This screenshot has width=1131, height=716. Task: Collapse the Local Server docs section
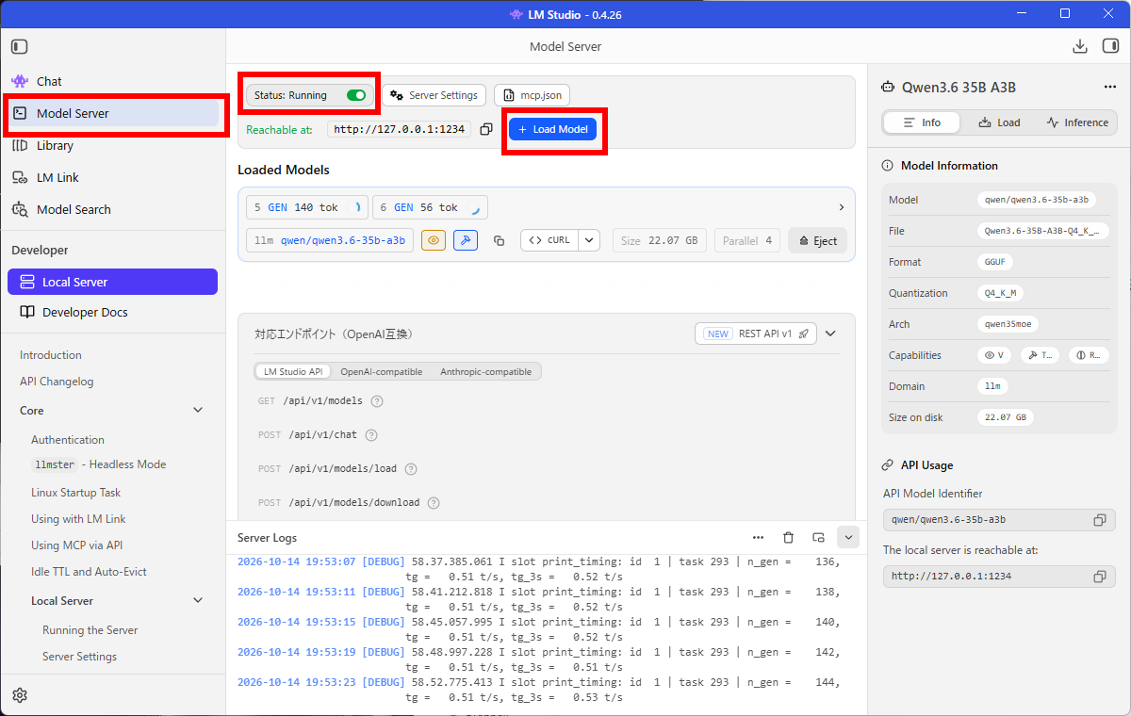(198, 601)
